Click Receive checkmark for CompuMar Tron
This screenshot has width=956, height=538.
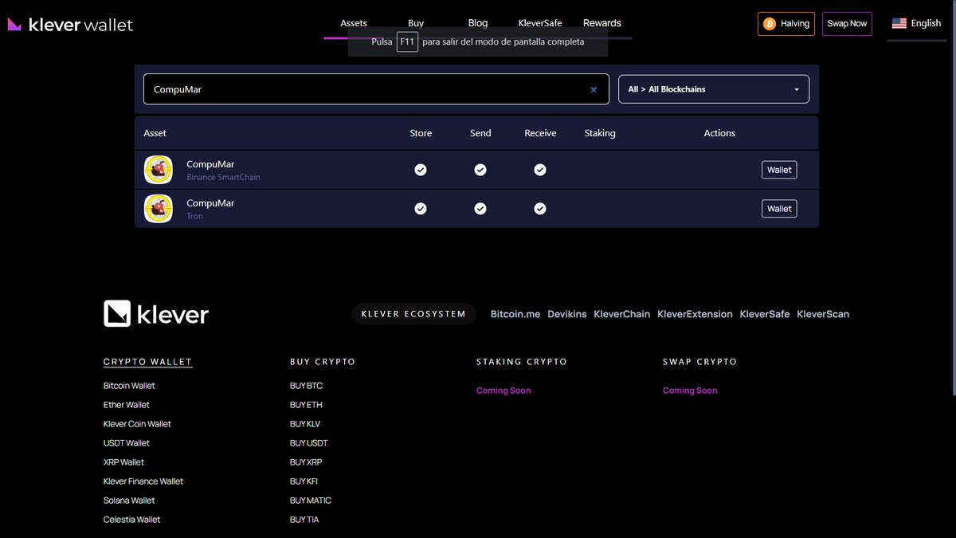point(540,209)
